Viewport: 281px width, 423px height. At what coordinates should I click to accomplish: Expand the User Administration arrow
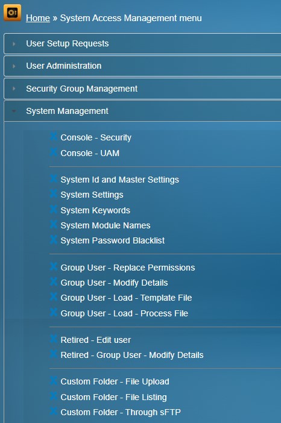tap(14, 66)
